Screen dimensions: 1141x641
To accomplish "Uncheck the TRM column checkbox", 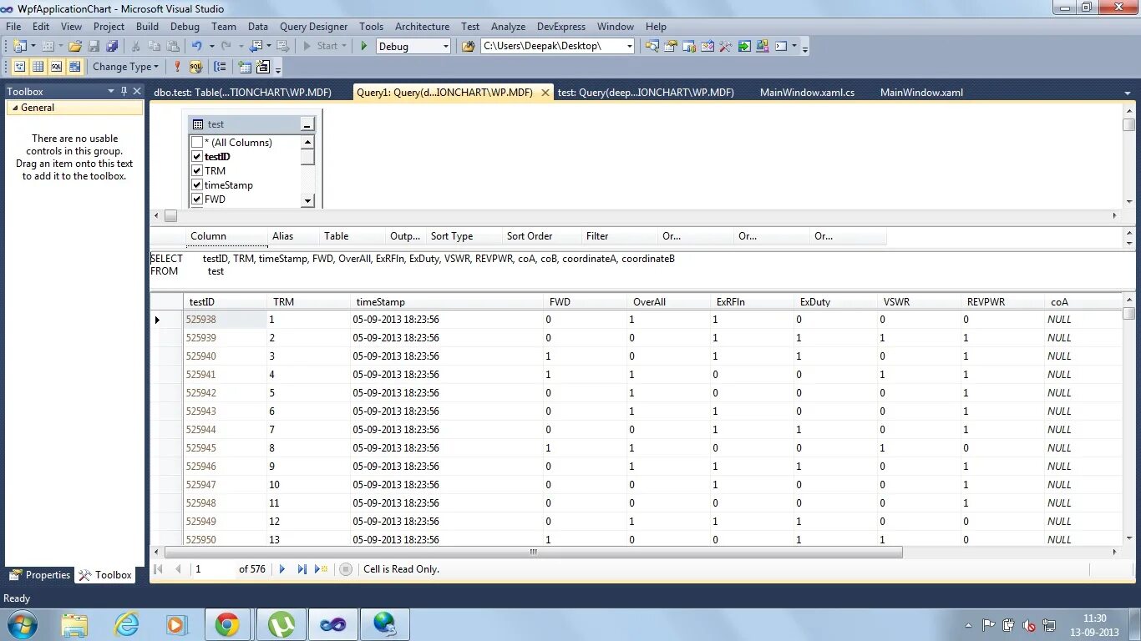I will (197, 171).
